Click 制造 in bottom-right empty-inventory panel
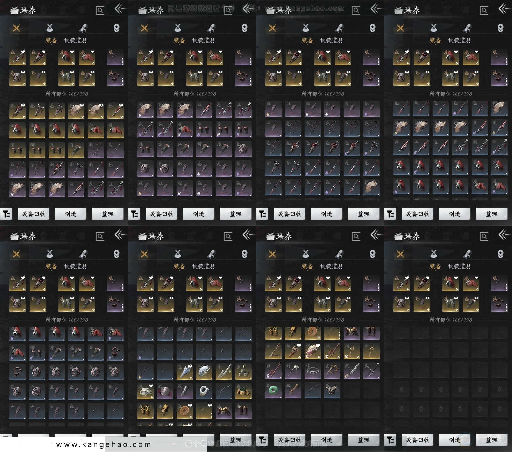 [x=455, y=440]
